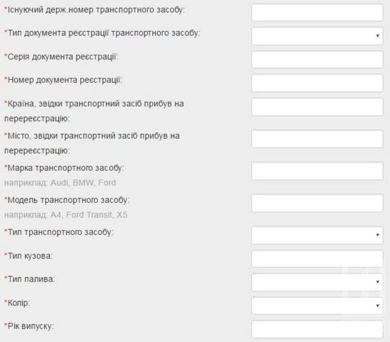Click the Тип кузова text field

(317, 258)
